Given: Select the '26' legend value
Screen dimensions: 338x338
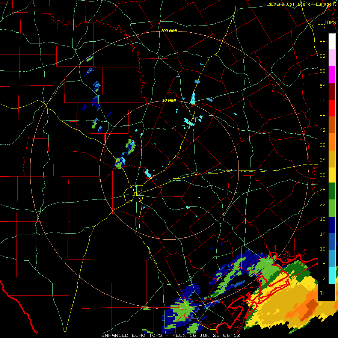Looking at the screenshot, I should [323, 189].
